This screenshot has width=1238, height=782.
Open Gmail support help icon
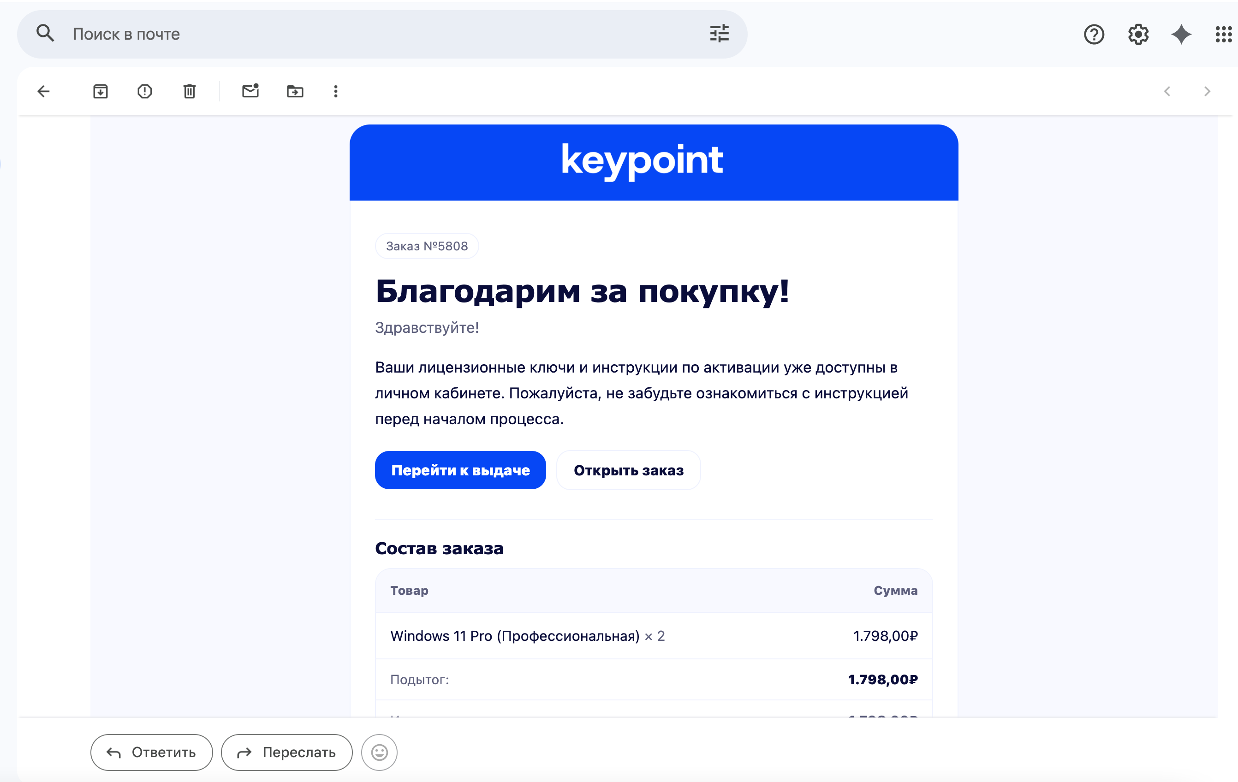[x=1094, y=35]
